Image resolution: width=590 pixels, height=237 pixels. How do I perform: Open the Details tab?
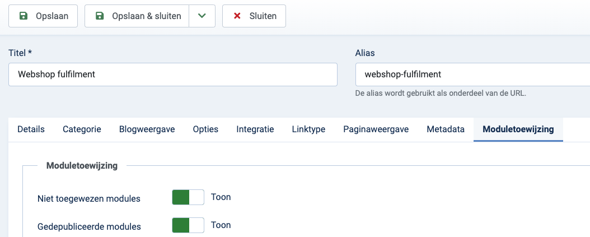point(31,129)
